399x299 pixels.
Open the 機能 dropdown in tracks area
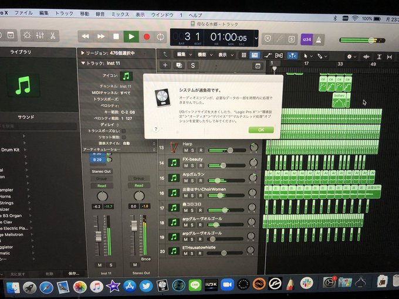(x=205, y=55)
